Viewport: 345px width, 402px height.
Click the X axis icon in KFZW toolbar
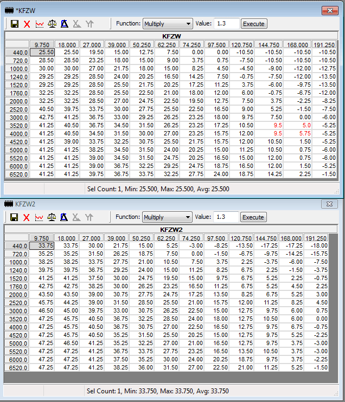click(76, 24)
